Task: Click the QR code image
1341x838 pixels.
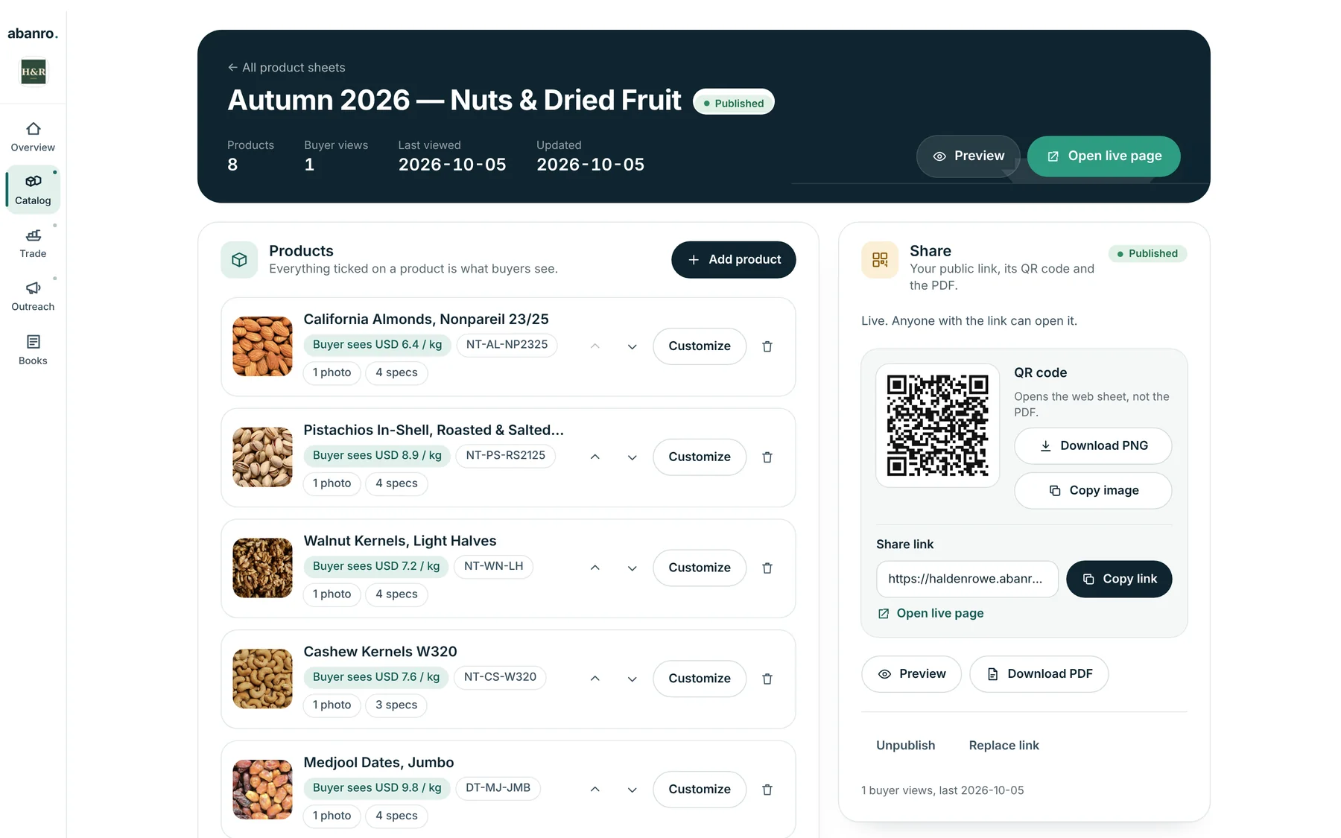Action: click(x=938, y=426)
